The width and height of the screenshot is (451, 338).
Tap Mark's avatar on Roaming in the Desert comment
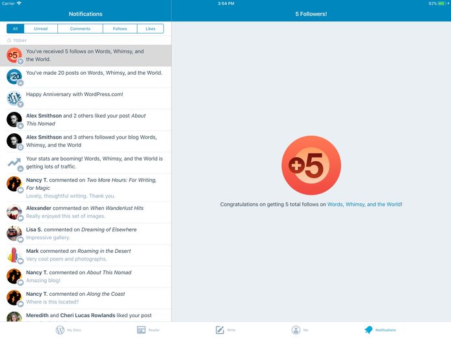pyautogui.click(x=14, y=255)
